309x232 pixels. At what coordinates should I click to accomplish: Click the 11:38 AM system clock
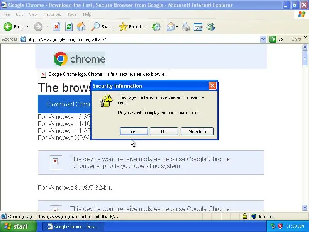(295, 226)
